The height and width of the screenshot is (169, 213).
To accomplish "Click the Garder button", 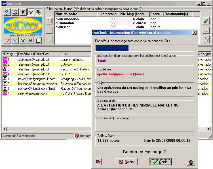I will (160, 162).
